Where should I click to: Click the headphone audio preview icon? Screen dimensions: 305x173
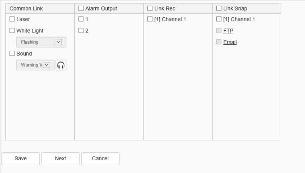click(61, 65)
